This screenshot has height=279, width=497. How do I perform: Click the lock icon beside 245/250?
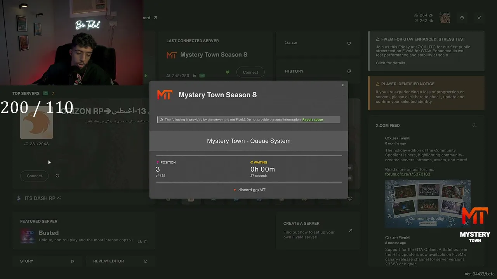[x=194, y=76]
